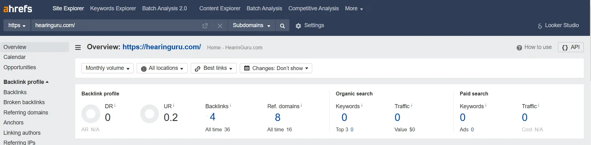
Task: Open the Best links dropdown
Action: (214, 68)
